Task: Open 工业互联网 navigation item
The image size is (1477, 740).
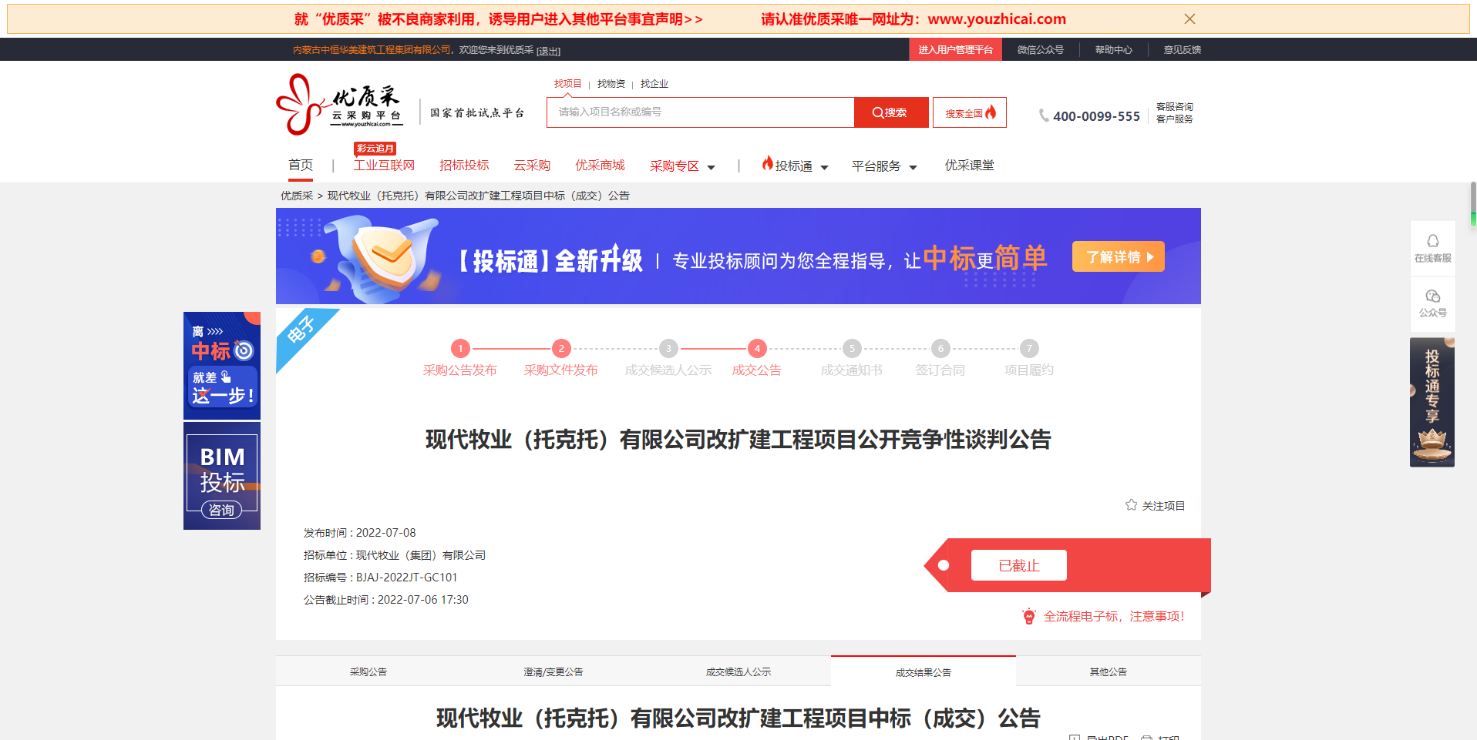Action: (x=384, y=165)
